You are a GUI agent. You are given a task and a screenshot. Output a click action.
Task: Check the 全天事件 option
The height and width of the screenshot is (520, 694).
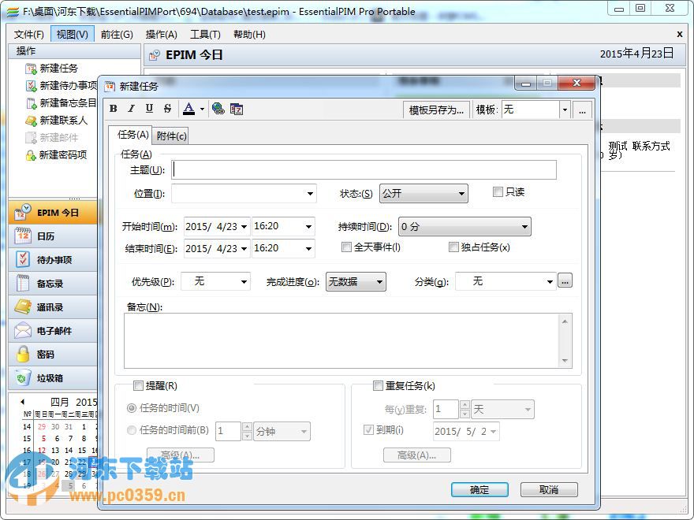tap(345, 247)
